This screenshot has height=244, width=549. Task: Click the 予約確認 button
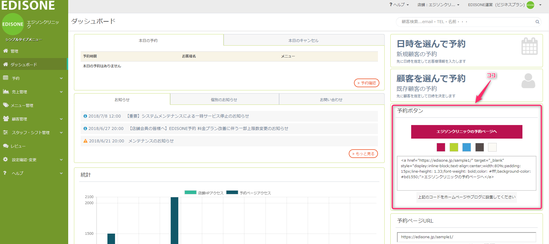[367, 83]
